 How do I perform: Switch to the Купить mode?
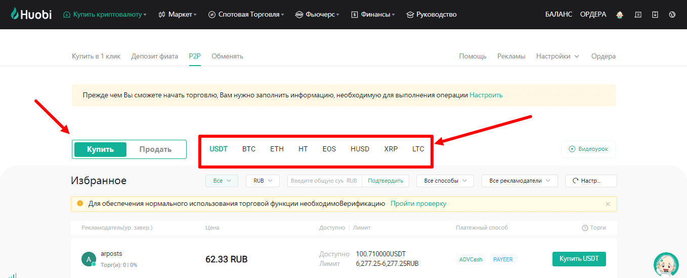pos(100,149)
